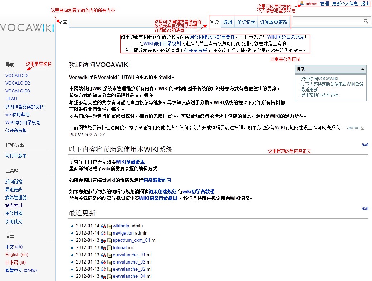Switch language to 中文 (zh)
The width and height of the screenshot is (372, 281).
(14, 247)
